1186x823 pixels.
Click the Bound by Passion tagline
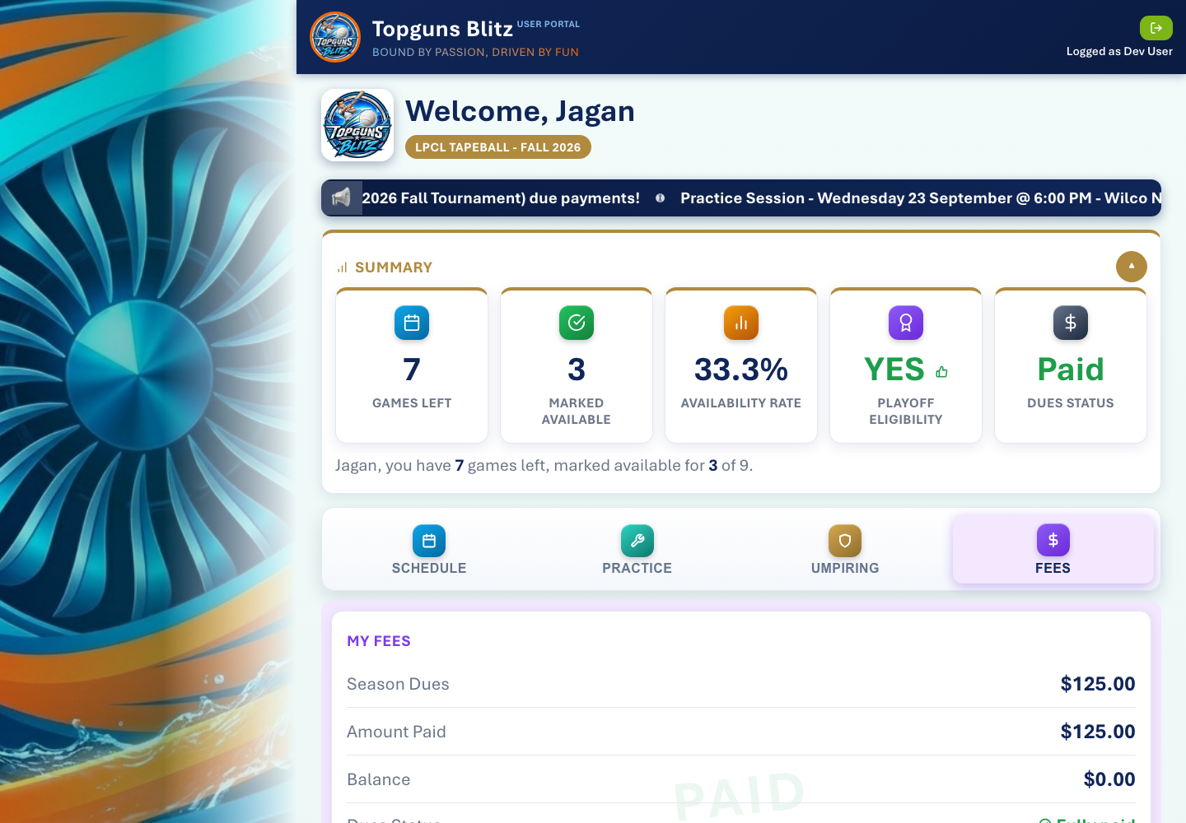(x=475, y=52)
